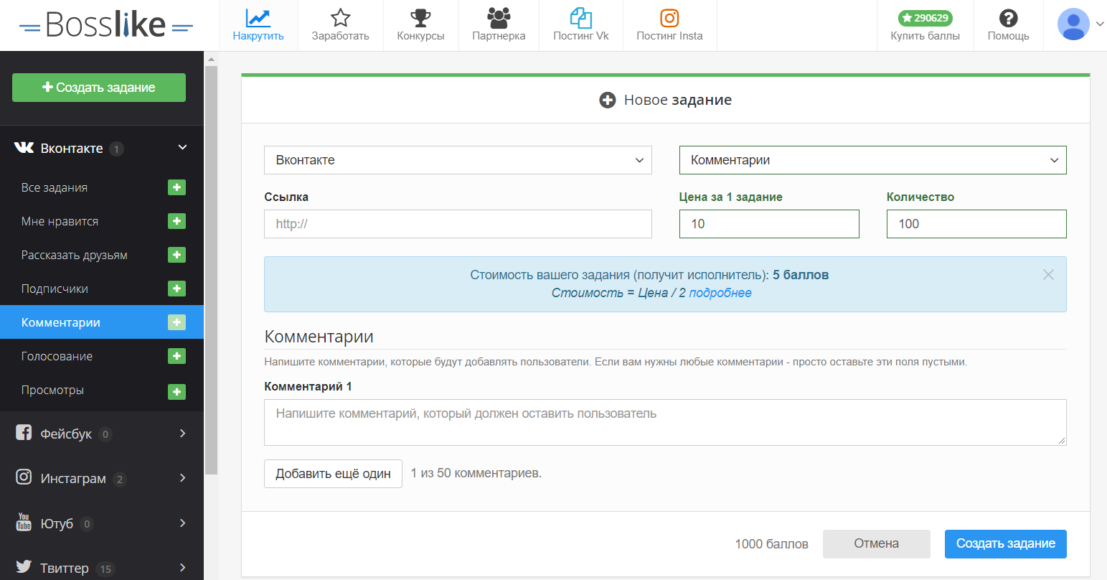Select Подписчики in sidebar

coord(55,289)
